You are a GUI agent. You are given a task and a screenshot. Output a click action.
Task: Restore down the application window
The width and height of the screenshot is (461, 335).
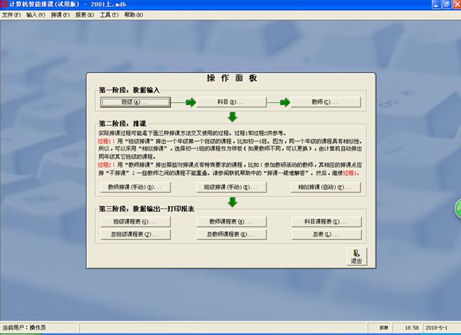pos(446,4)
